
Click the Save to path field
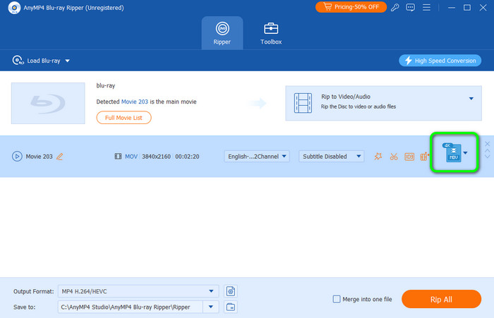[x=130, y=307]
